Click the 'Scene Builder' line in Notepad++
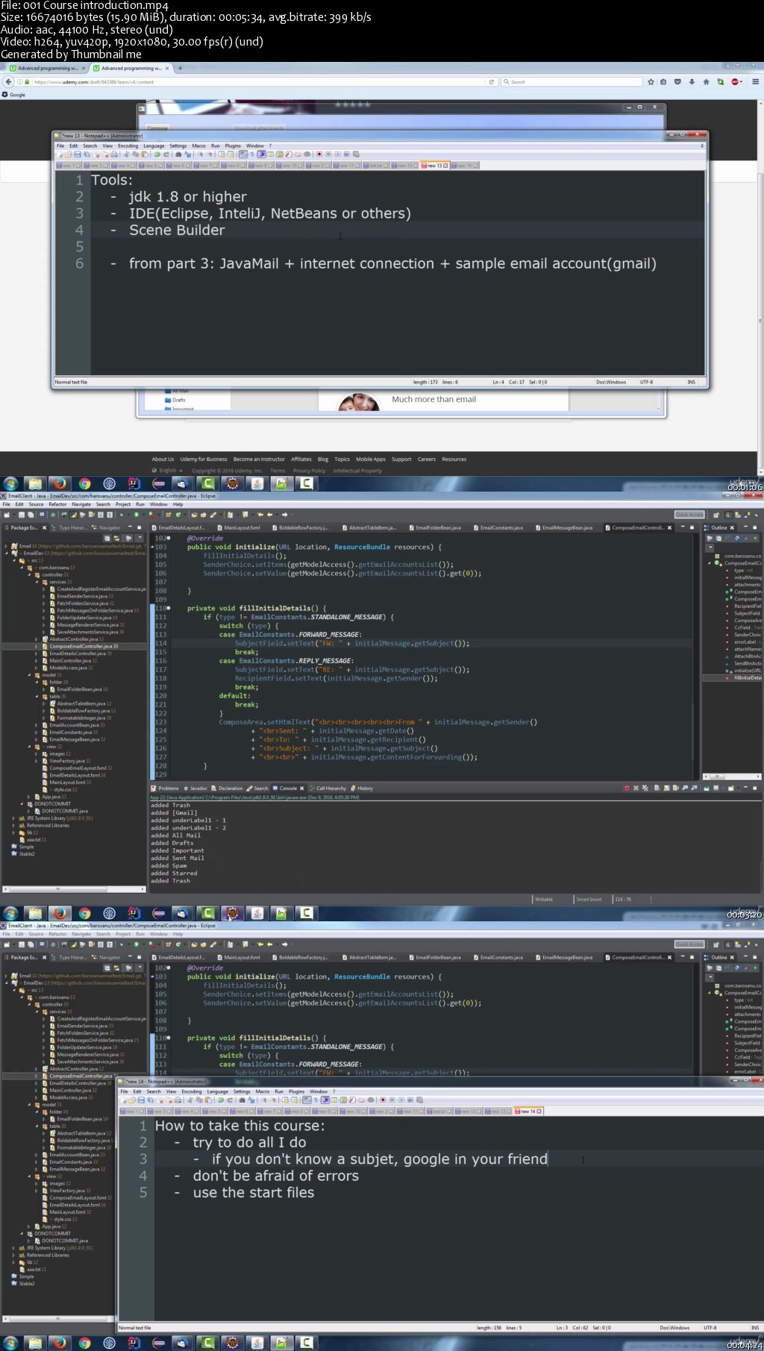 [176, 230]
